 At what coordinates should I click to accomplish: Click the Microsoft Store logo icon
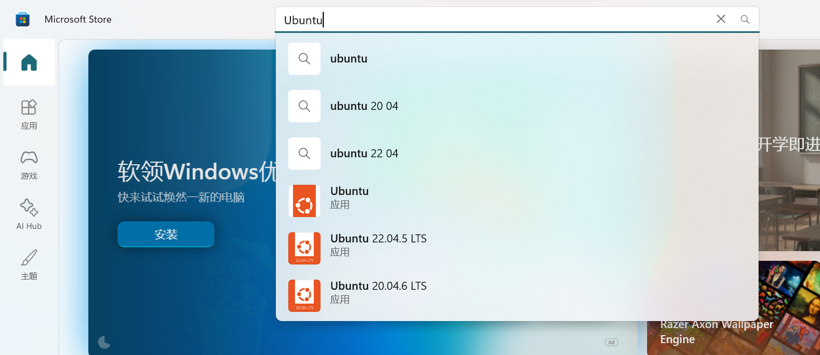click(22, 19)
